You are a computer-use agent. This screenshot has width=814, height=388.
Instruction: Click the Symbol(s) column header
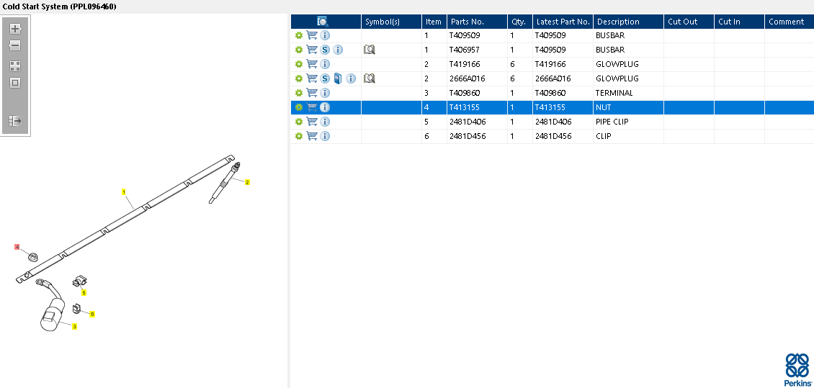point(391,22)
